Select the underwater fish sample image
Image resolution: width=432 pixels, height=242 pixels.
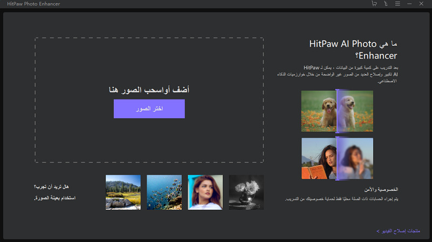164,193
